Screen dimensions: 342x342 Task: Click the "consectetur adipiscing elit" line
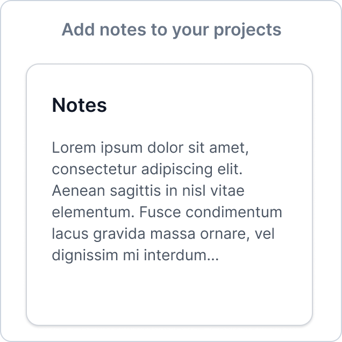coord(147,169)
